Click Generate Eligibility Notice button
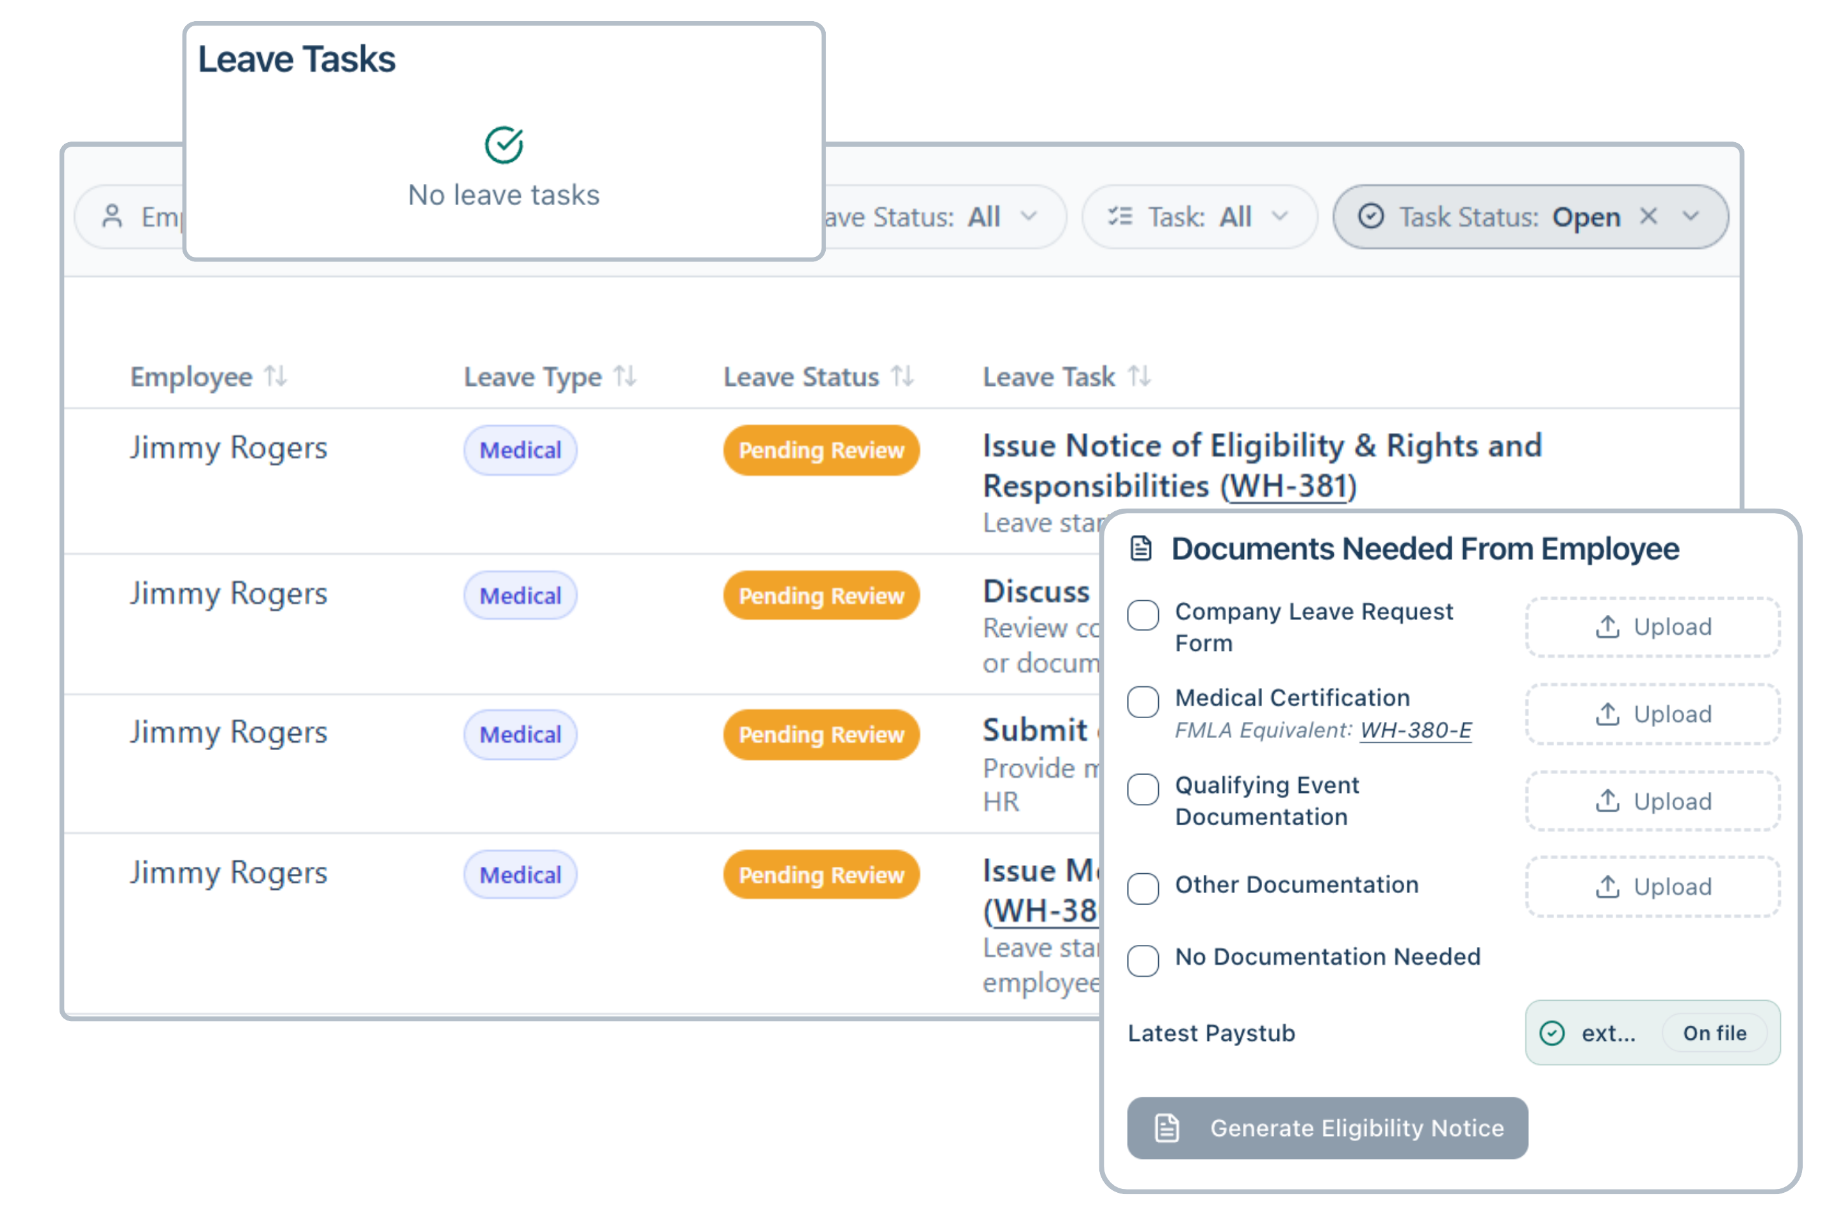Viewport: 1845px width, 1230px height. [x=1327, y=1128]
